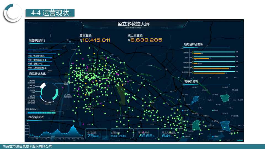Click the 明星单品排行 panel heading

click(37, 41)
